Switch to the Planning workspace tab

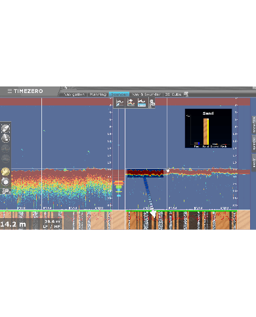(x=98, y=94)
